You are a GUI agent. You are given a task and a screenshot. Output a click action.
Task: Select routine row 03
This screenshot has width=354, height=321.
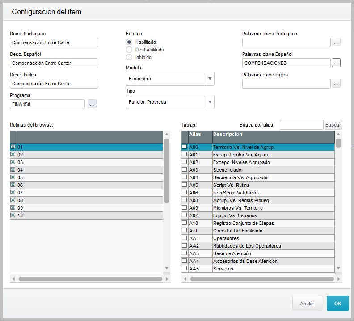point(86,162)
